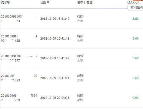Screen dimensions: 143x109
Task: Sort by the 日期 arrow icon
Action: (48, 2)
